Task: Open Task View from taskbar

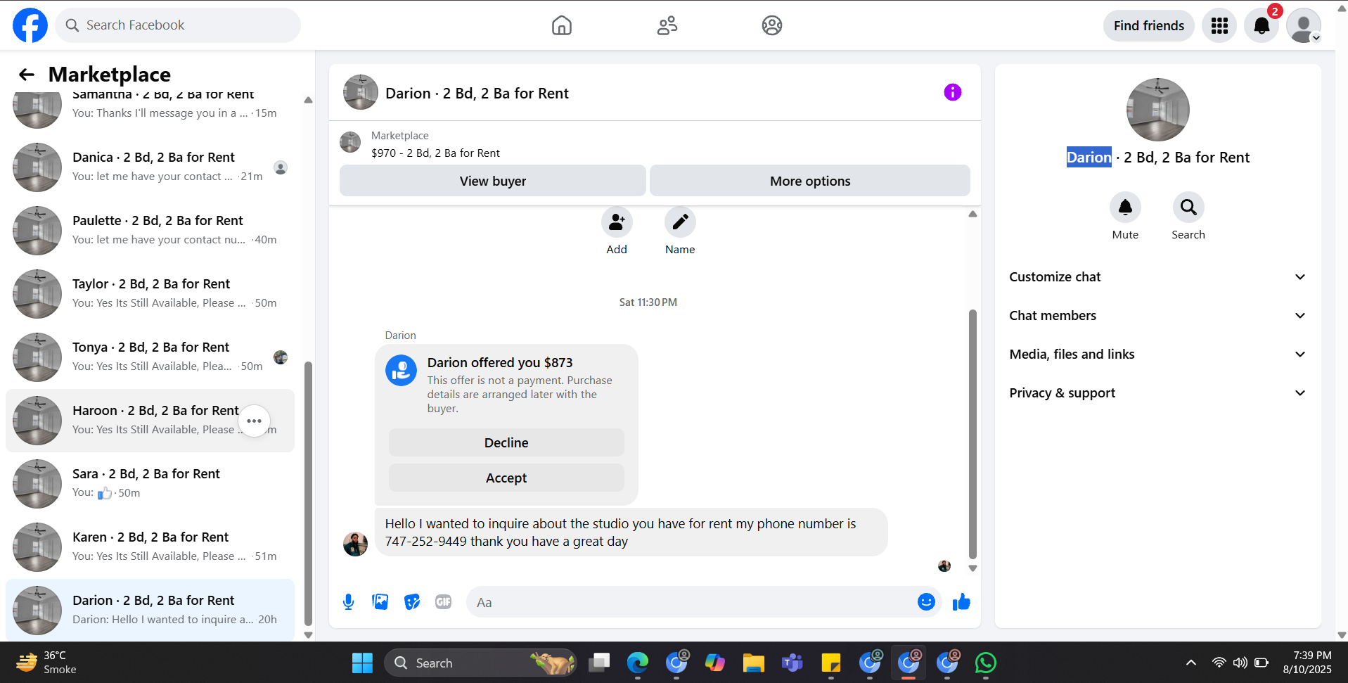Action: coord(599,663)
